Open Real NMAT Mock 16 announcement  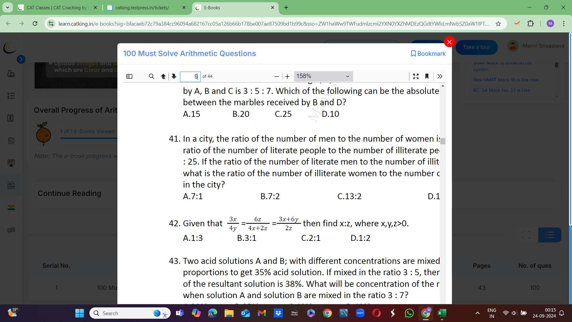pos(506,80)
